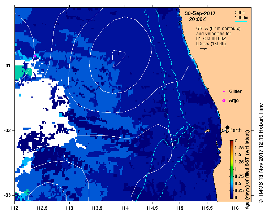267x214 pixels.
Task: Click the pink Argo float marker on the map
Action: point(35,56)
